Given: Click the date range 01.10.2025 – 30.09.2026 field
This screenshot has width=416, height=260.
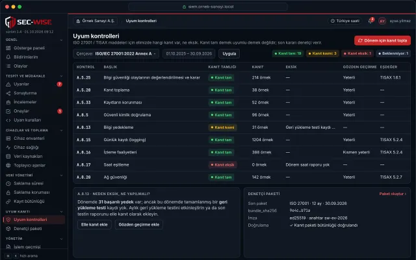Looking at the screenshot, I should point(189,53).
